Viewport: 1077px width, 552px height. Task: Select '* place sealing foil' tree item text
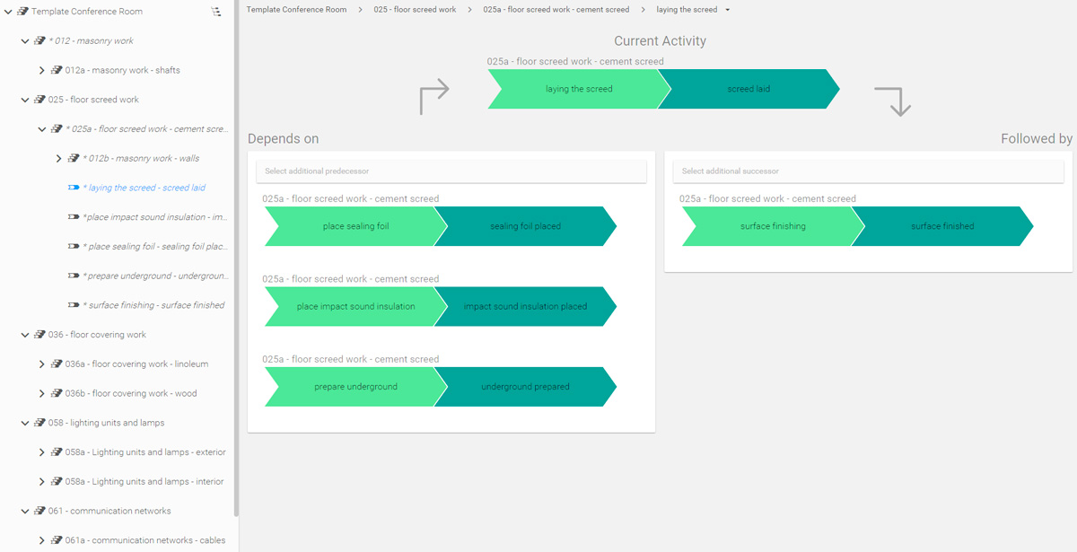pyautogui.click(x=155, y=247)
